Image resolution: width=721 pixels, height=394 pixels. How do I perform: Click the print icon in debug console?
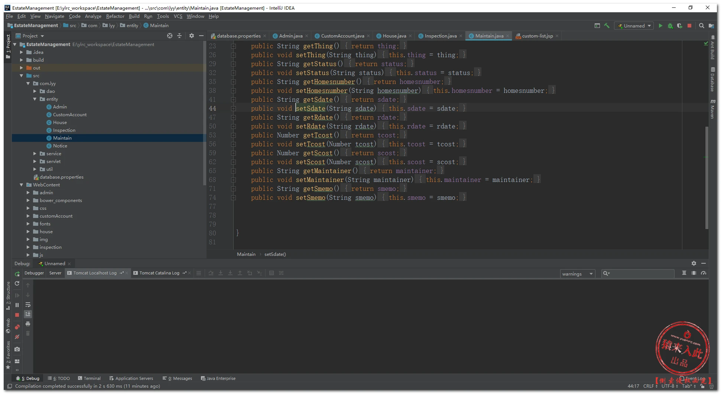[x=28, y=324]
